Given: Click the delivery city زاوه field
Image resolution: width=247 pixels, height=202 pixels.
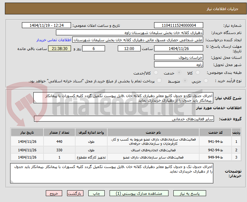Looking at the screenshot, I should tap(179, 64).
